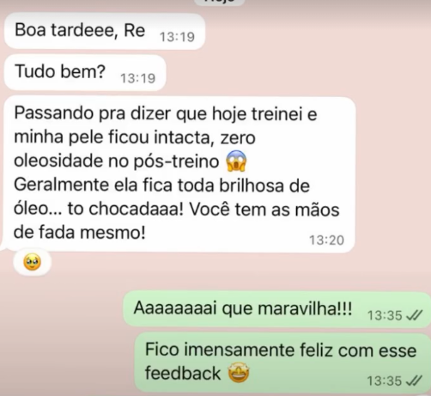This screenshot has width=431, height=396.
Task: Click read checkmarks on feedback message
Action: pyautogui.click(x=414, y=381)
